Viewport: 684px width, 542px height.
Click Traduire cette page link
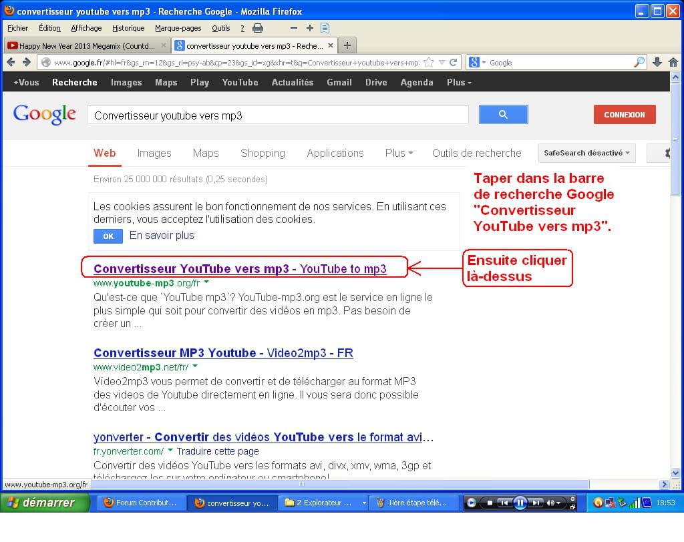218,451
